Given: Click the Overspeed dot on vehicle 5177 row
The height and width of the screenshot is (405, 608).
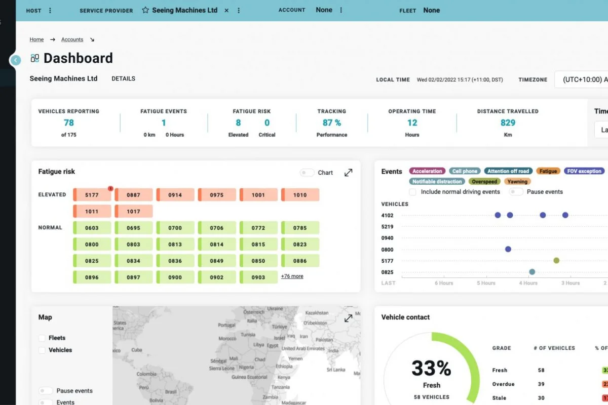Looking at the screenshot, I should 556,261.
